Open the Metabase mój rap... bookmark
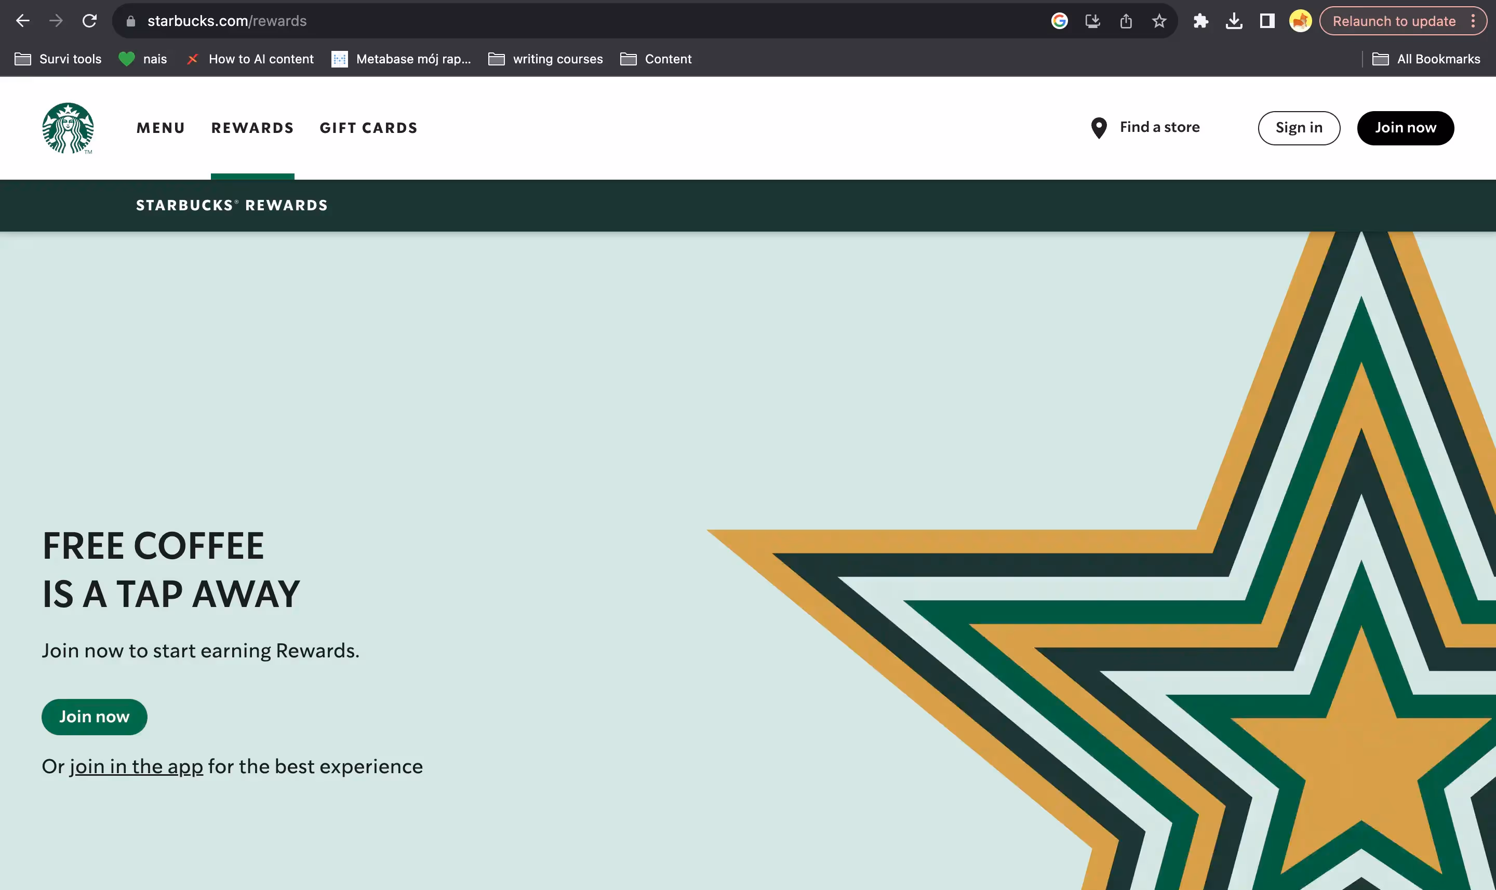The height and width of the screenshot is (890, 1496). (x=402, y=59)
